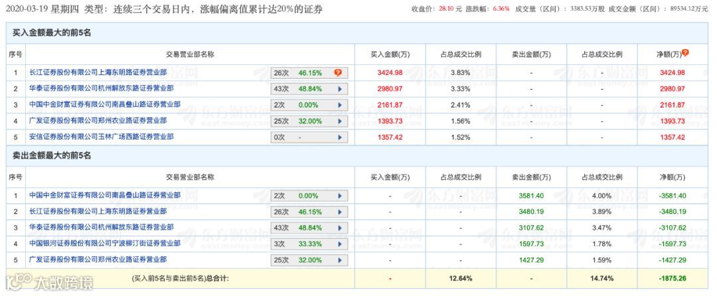Click the 26次 46.15% stats button in sell table
717x296 pixels.
pyautogui.click(x=309, y=212)
